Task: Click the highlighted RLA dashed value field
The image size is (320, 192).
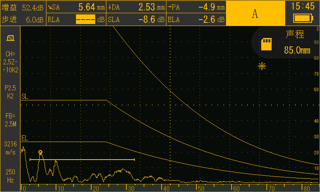Action: 86,19
